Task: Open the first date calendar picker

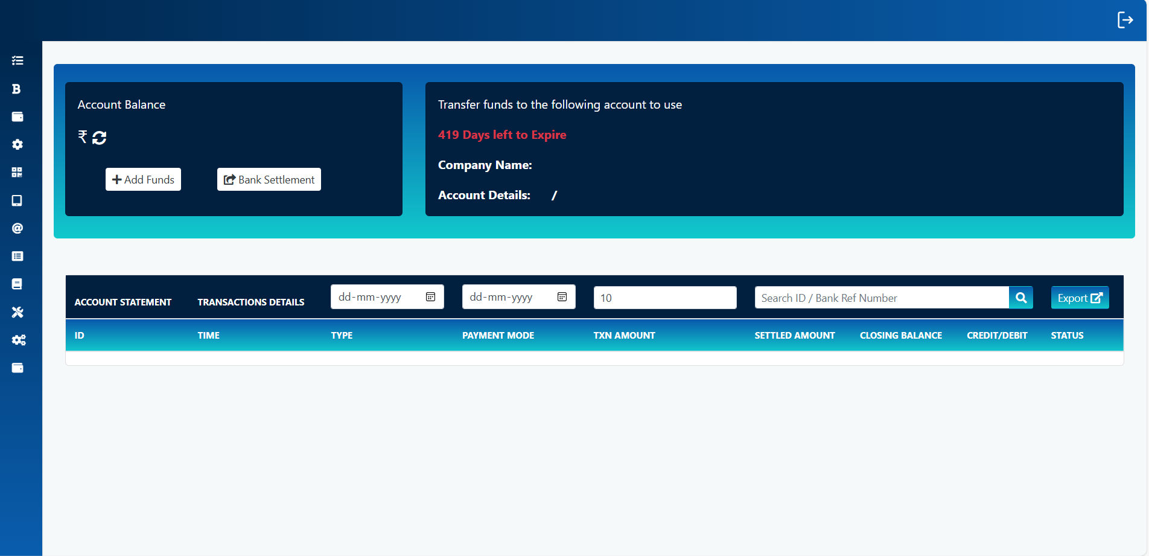Action: (x=431, y=297)
